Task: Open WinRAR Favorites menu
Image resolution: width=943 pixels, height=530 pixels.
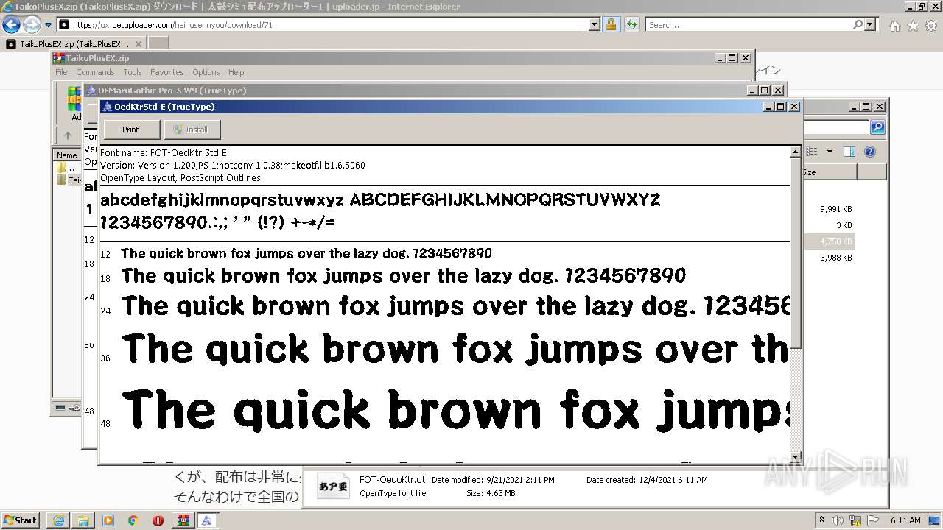Action: pyautogui.click(x=167, y=72)
